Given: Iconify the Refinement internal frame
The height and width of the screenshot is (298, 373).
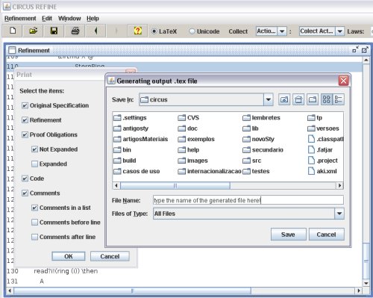Looking at the screenshot, I should coord(356,50).
